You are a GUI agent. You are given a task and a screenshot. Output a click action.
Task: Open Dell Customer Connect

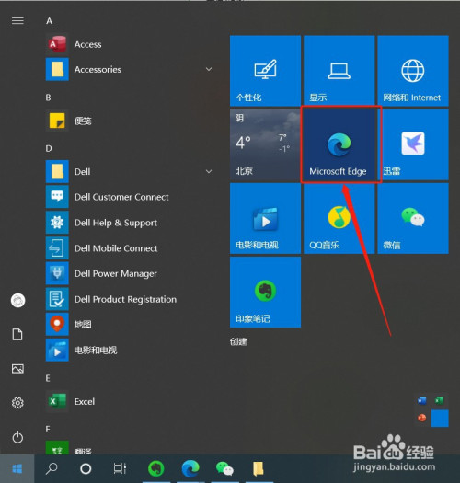(x=130, y=197)
